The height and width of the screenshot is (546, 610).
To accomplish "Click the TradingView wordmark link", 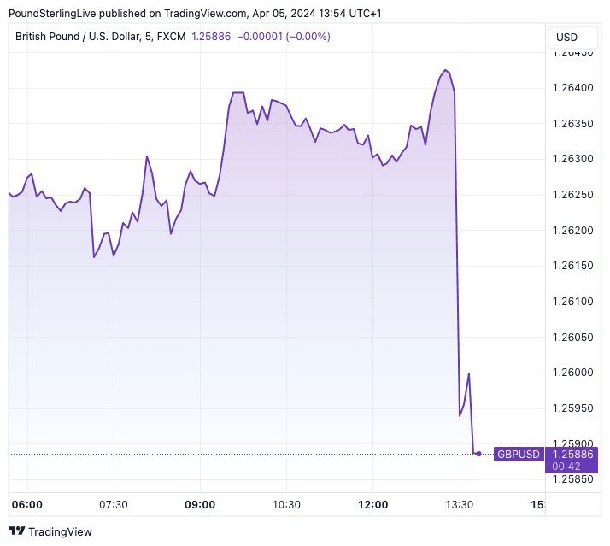I will tap(60, 531).
